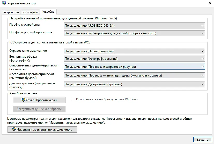
Task: Expand the Деловая графика dropdown
Action: (134, 84)
